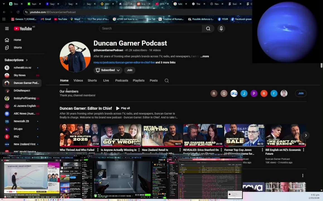Open the YouTube bookmark

(x=61, y=19)
